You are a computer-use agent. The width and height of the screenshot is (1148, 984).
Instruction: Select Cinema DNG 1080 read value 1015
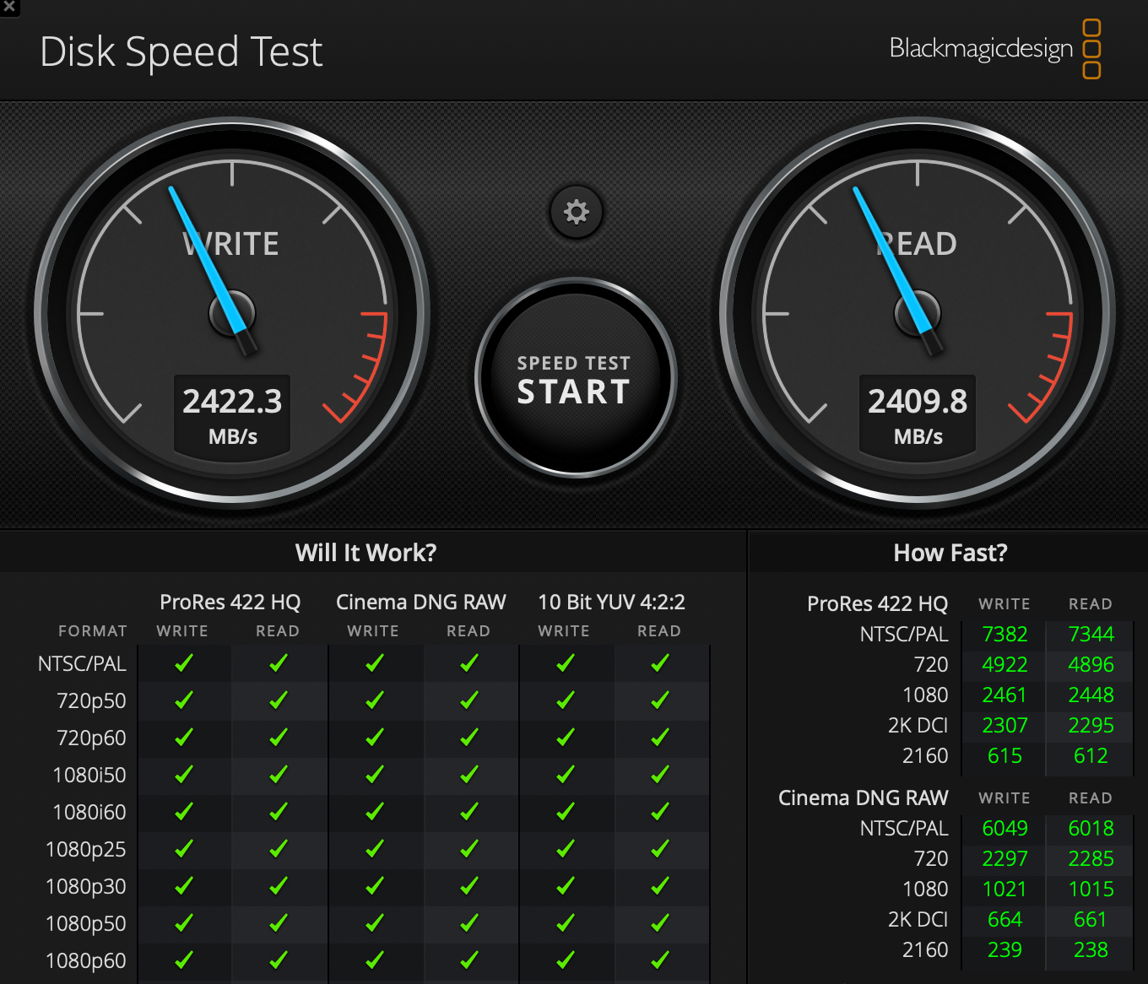point(1091,889)
